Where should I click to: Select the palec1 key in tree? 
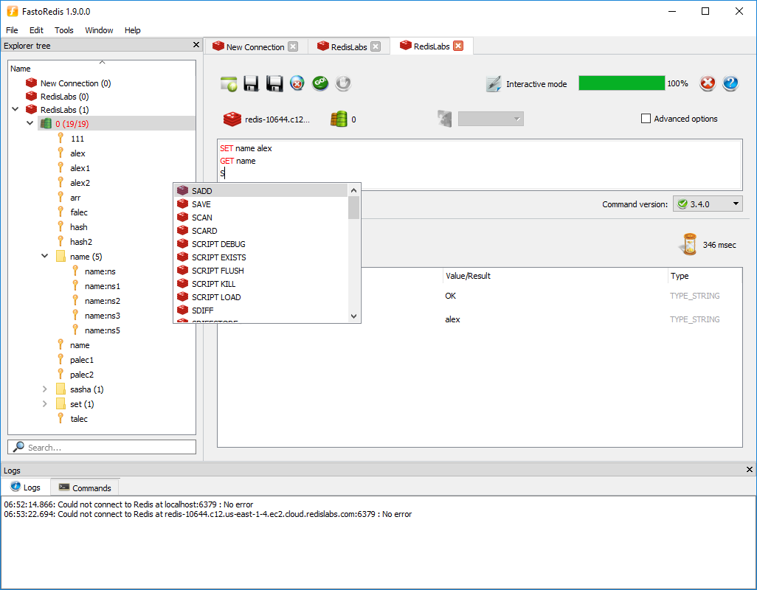point(82,360)
